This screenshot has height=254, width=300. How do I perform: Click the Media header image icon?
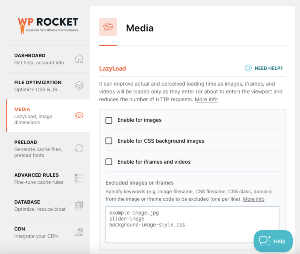[x=108, y=27]
